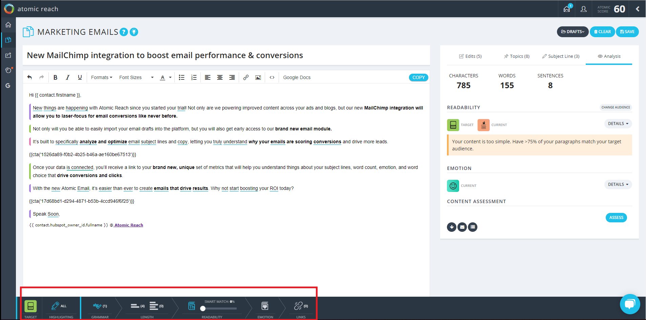Toggle underline formatting

click(80, 77)
